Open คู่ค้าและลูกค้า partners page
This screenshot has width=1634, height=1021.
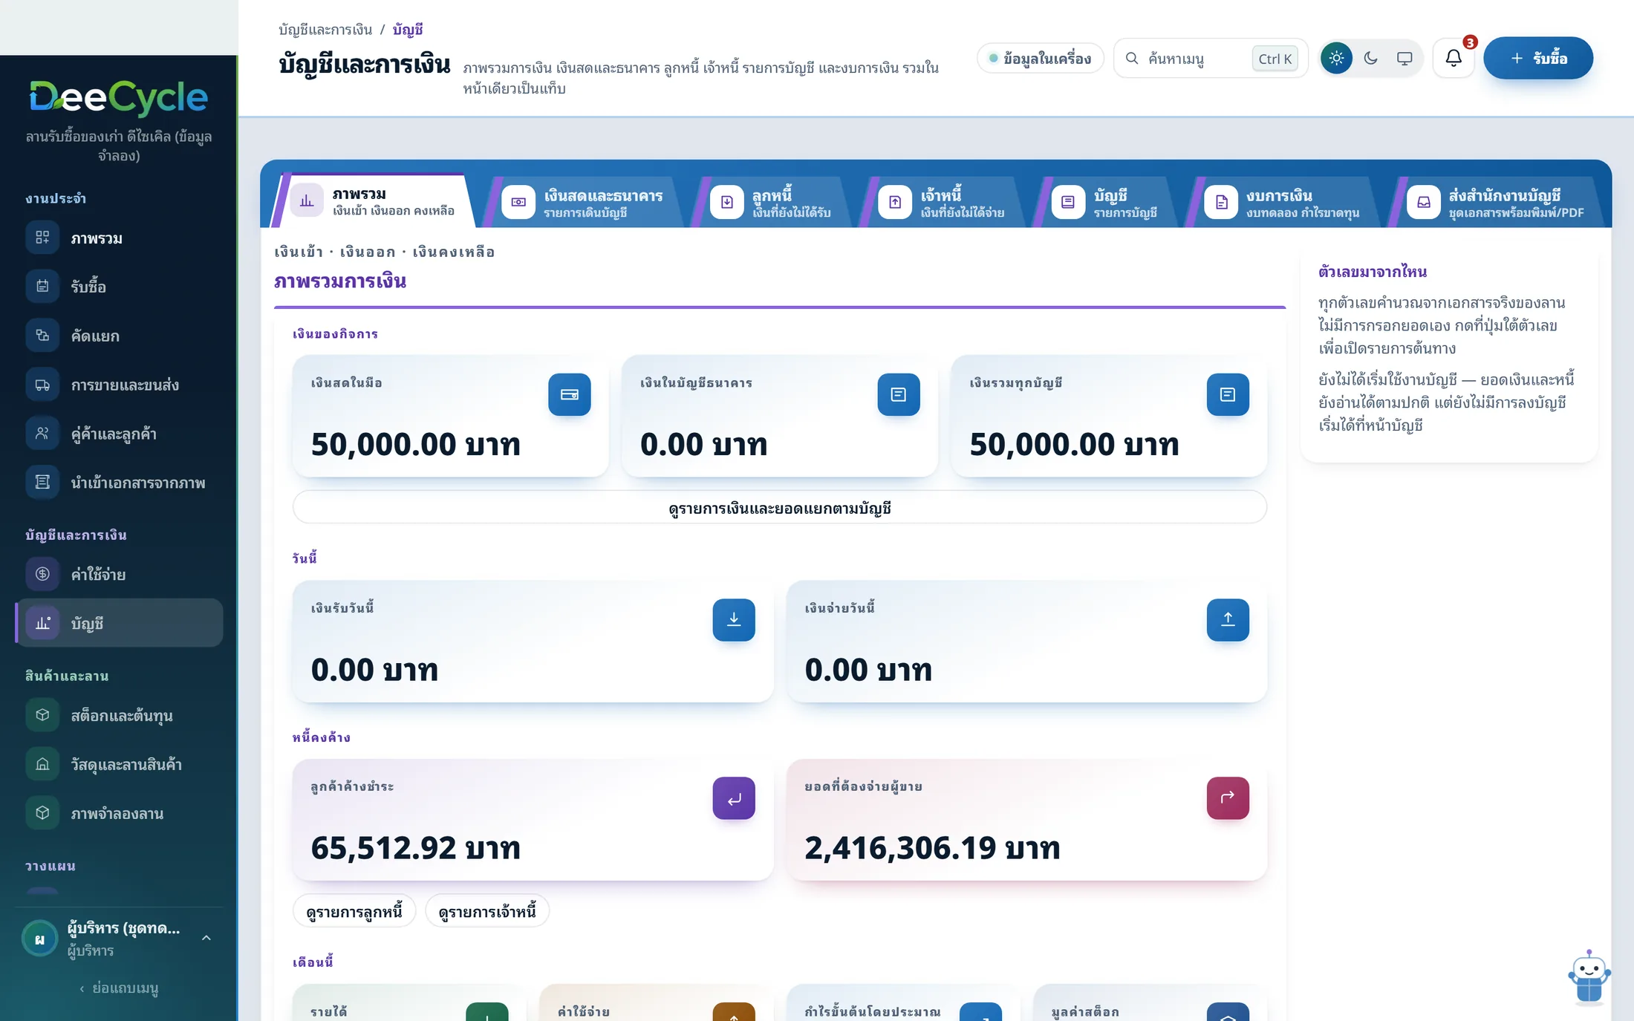[119, 434]
